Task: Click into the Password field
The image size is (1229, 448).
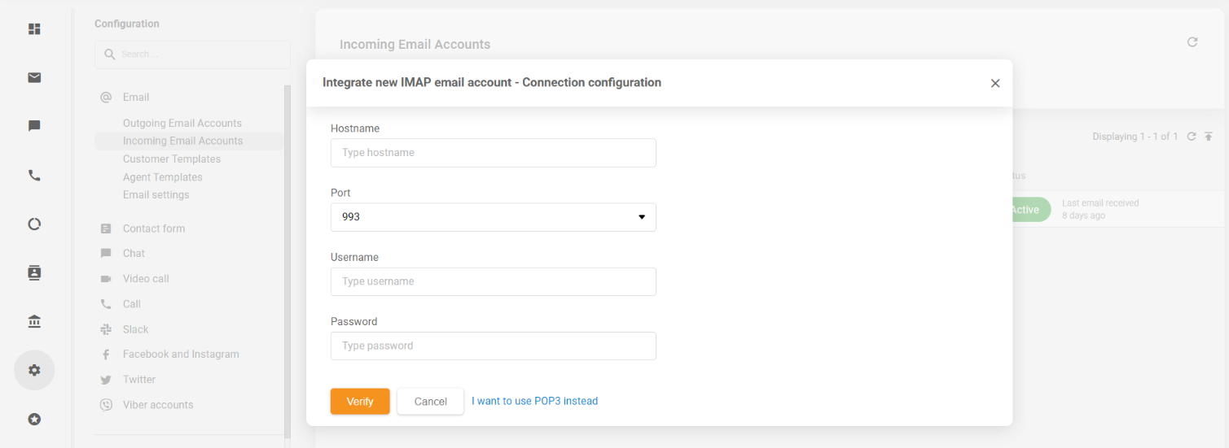Action: pyautogui.click(x=493, y=346)
